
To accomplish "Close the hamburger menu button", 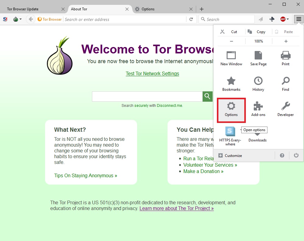I will click(299, 19).
